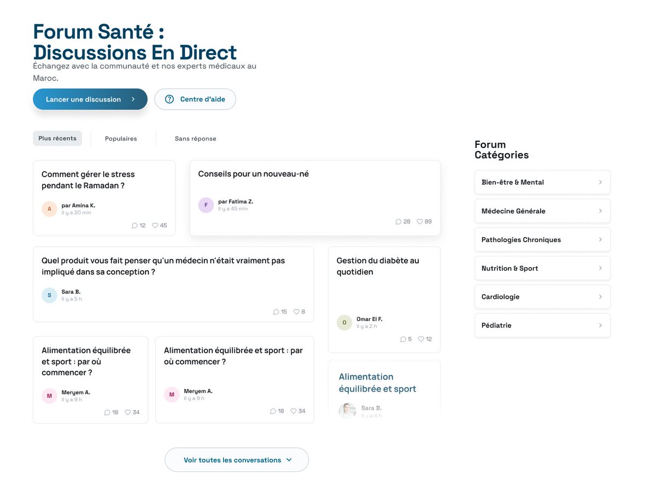Click timestamp 'il y a 2 h'
Screen dimensions: 656x491
pos(367,326)
